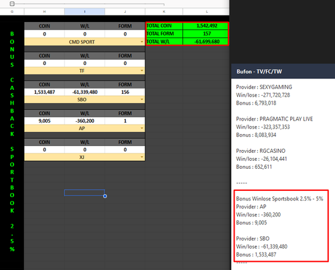Select SBO coin cell 1,533,487

(44, 92)
